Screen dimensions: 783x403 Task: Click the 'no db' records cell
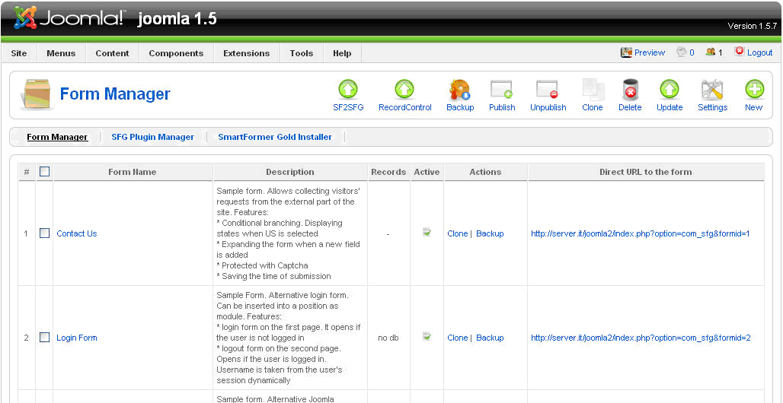[x=388, y=338]
